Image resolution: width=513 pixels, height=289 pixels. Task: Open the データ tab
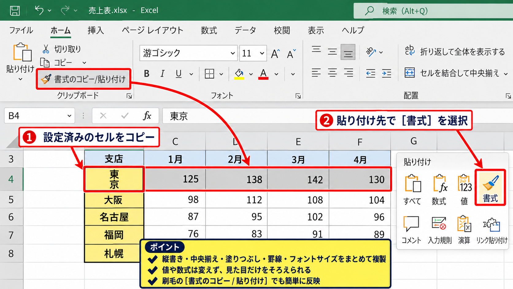(245, 30)
